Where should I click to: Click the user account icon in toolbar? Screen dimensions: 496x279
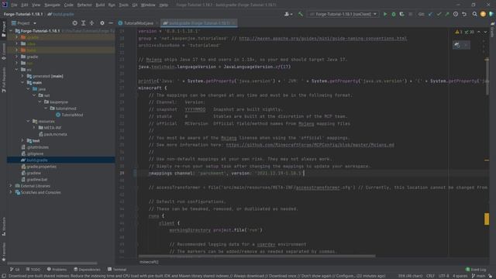pyautogui.click(x=288, y=14)
